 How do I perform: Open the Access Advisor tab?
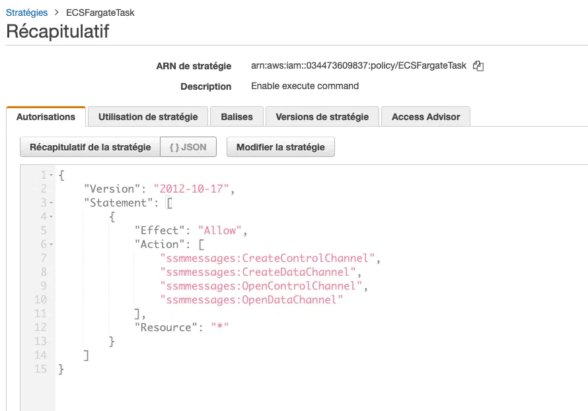coord(425,117)
